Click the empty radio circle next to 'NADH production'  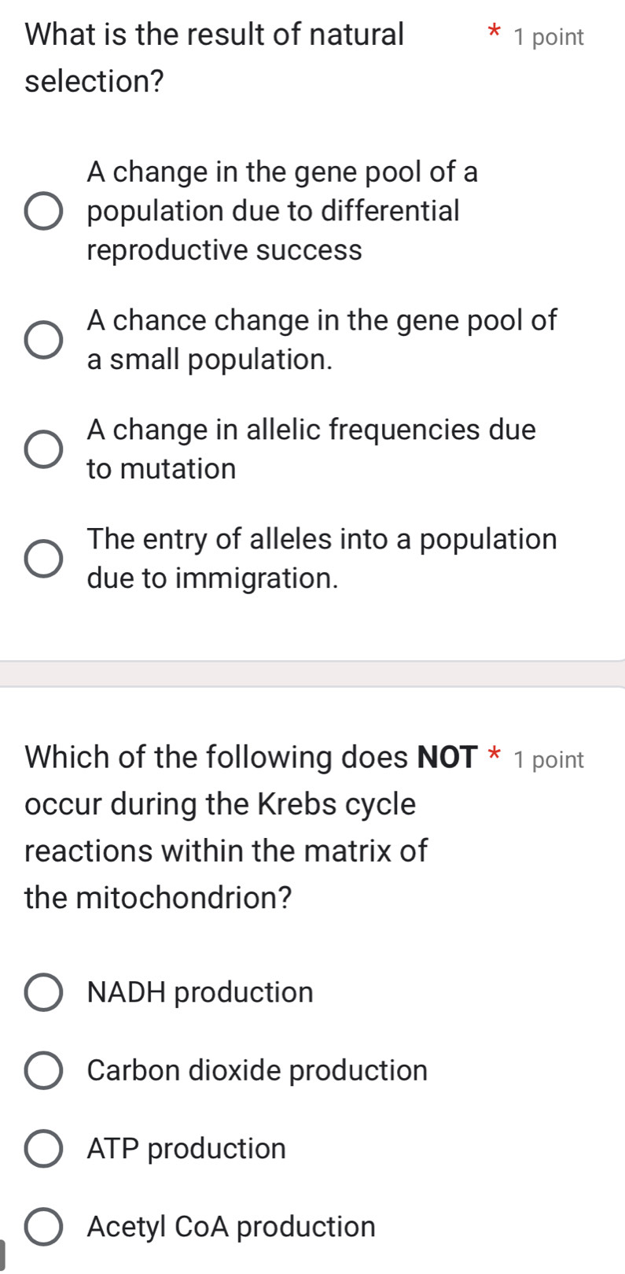[x=43, y=993]
